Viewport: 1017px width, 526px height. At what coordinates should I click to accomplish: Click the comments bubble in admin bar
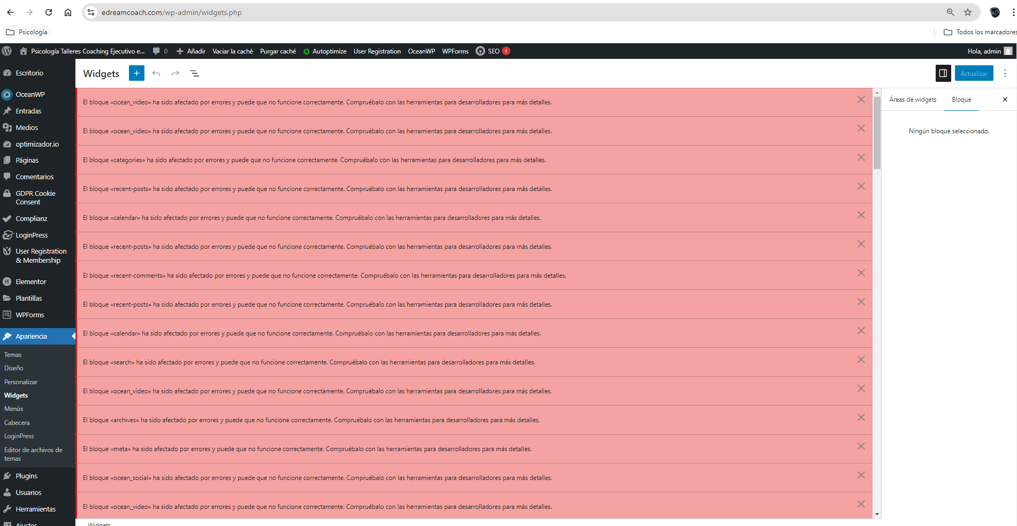point(160,51)
